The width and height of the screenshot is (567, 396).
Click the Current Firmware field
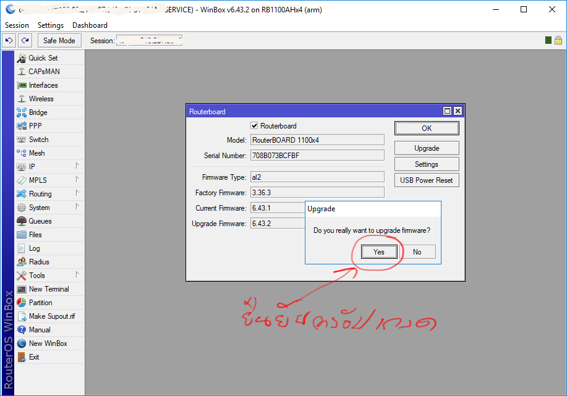[278, 208]
